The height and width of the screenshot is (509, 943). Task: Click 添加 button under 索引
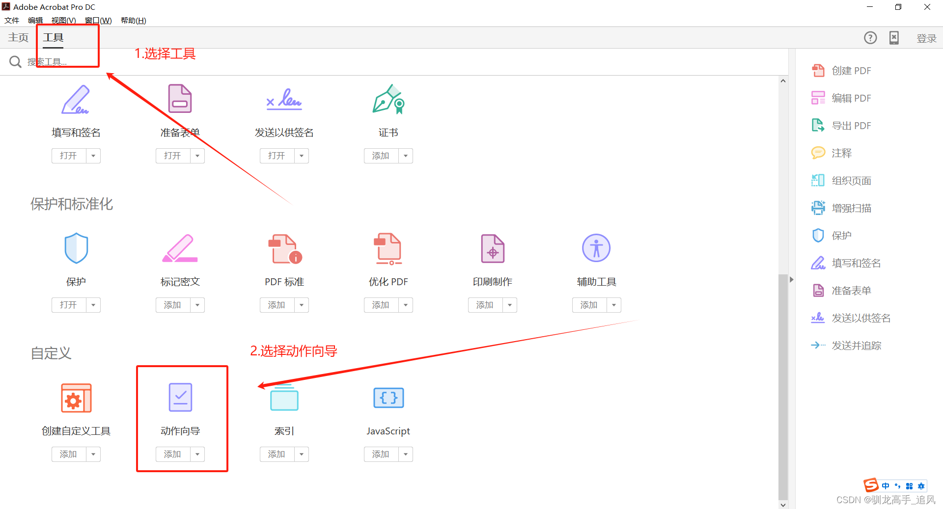277,455
